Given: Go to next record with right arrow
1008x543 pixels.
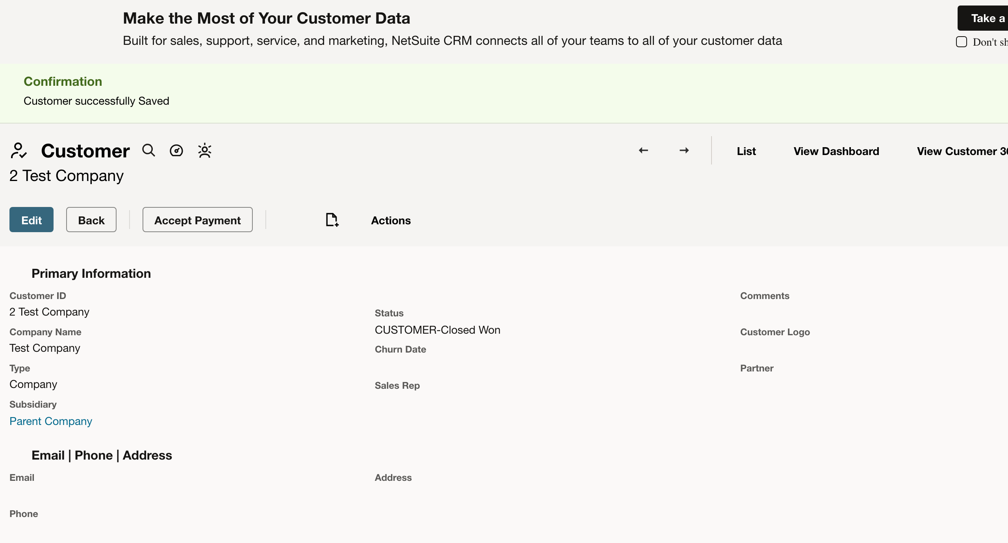Looking at the screenshot, I should click(684, 150).
